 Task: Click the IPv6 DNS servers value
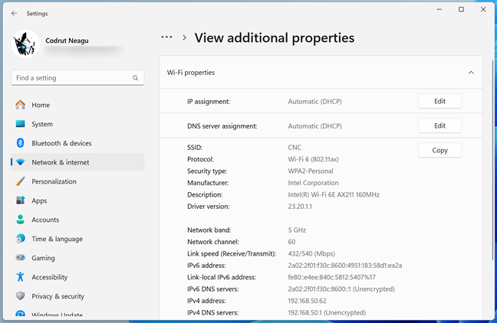point(341,289)
